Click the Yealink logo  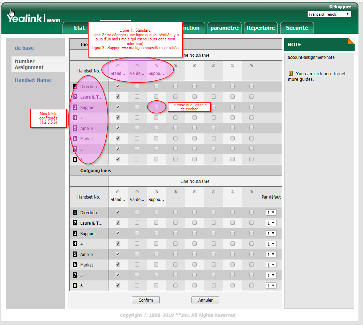point(24,18)
